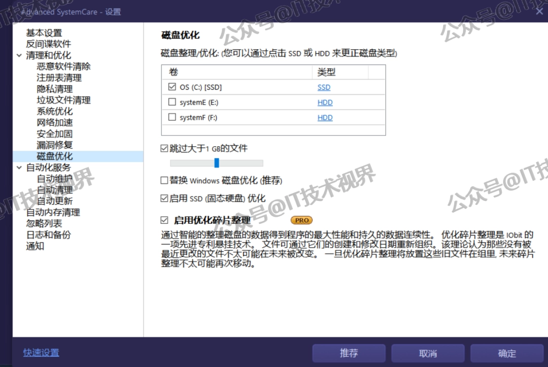The image size is (548, 367).
Task: Select 自动维护 settings
Action: [x=54, y=179]
